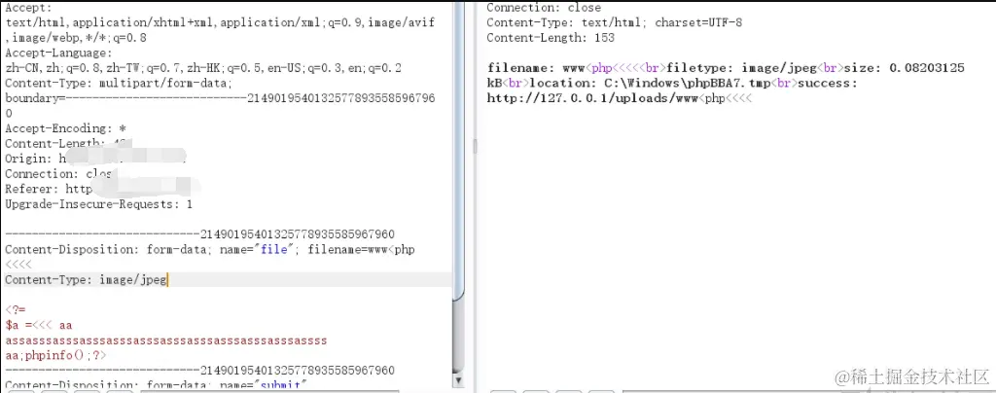Click the 'aa;phpinfo();?>' line
996x393 pixels.
coord(55,355)
